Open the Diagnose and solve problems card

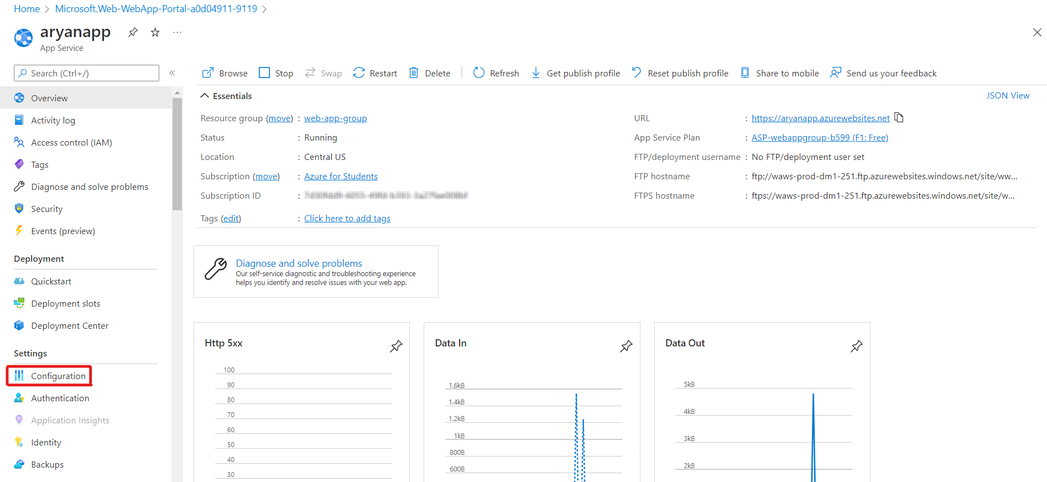click(316, 271)
